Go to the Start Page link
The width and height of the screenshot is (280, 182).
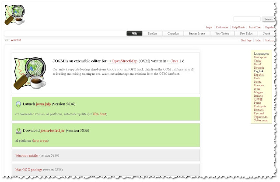pos(246,40)
